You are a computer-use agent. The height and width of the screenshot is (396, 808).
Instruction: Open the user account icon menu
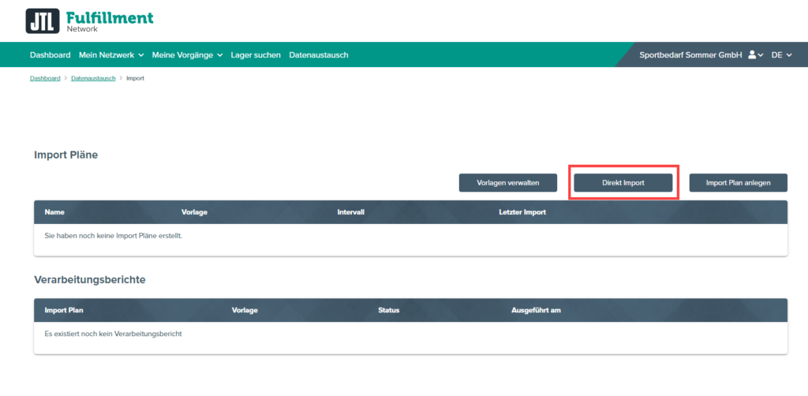pos(755,54)
